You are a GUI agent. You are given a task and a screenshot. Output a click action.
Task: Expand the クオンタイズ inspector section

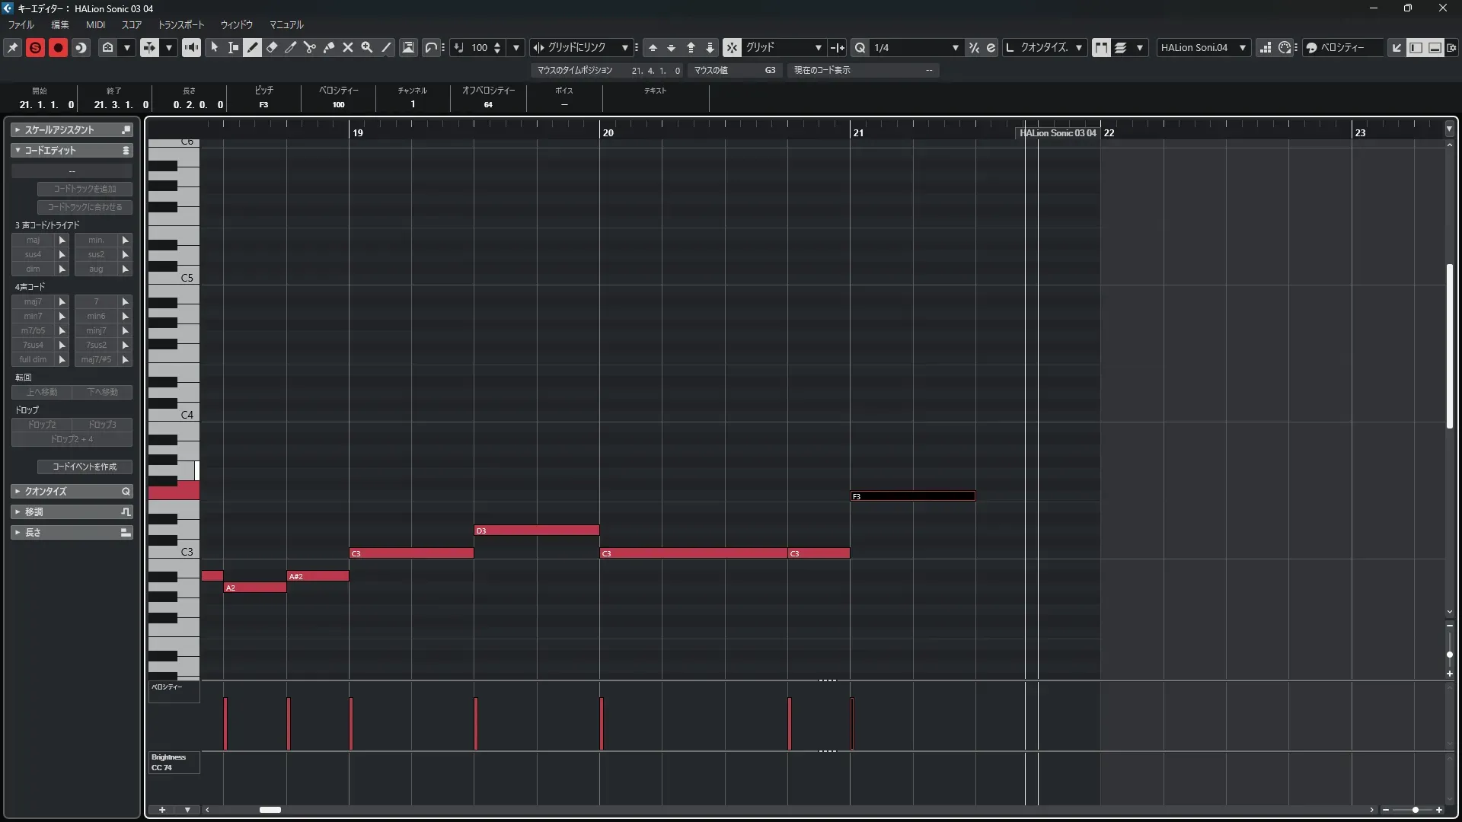(x=46, y=492)
